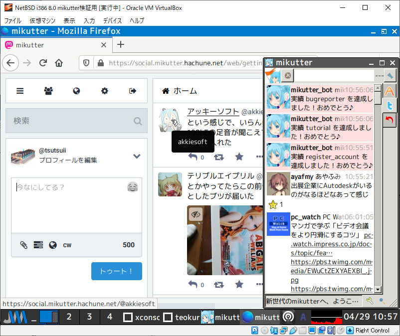Screen dimensions: 400x336
Task: Click the mikutter post input box
Action: 335,76
